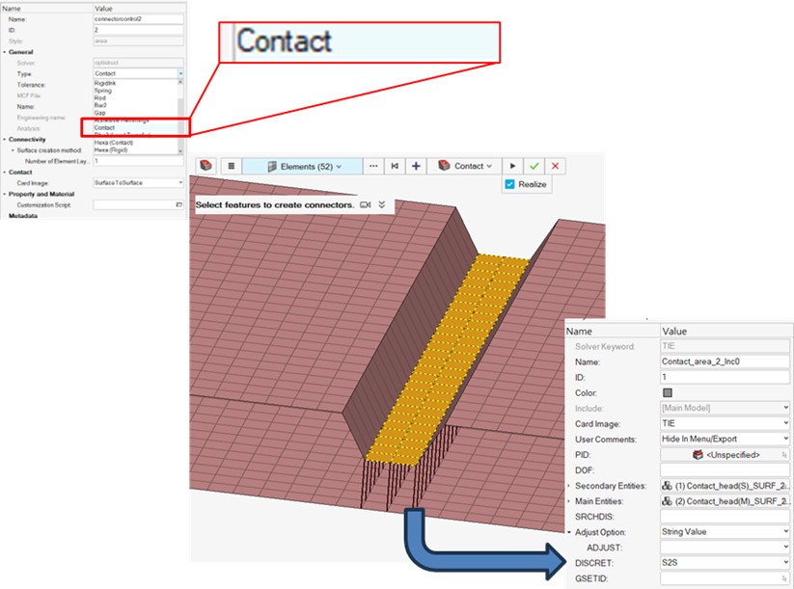Click the reset selection skip-back icon
The height and width of the screenshot is (589, 794).
[395, 166]
